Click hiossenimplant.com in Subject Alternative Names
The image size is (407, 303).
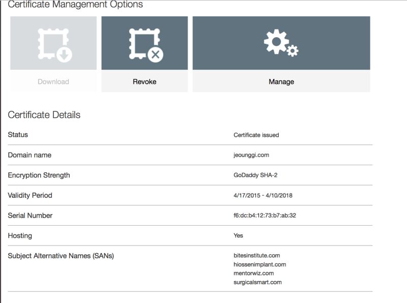(260, 265)
